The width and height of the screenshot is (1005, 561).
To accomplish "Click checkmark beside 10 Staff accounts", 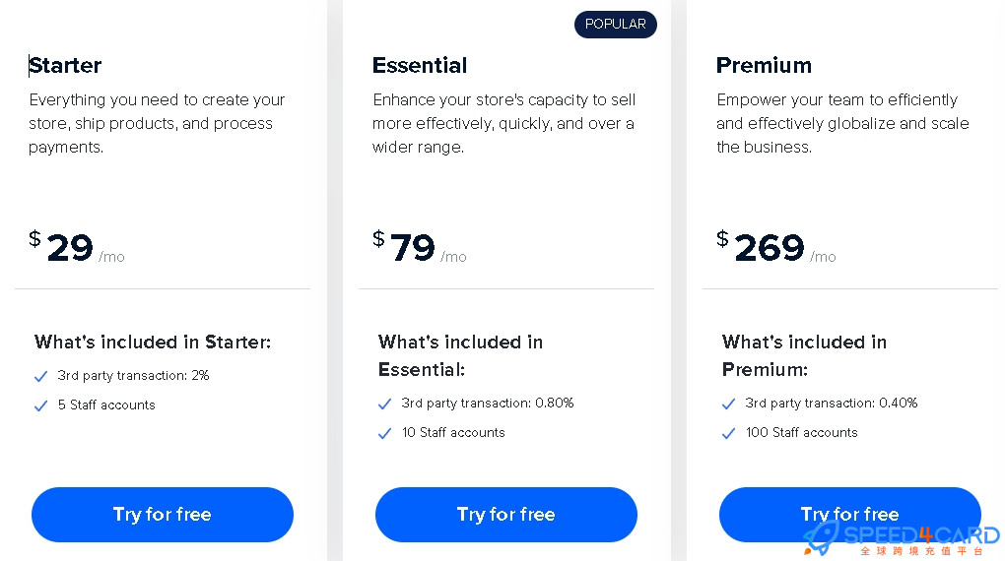I will click(384, 433).
